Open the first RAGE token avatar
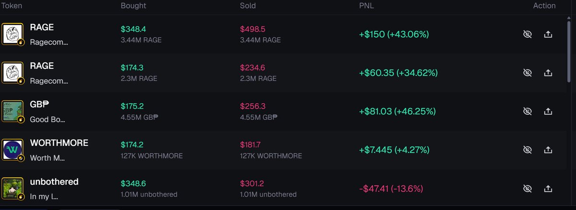The image size is (576, 210). coord(13,34)
